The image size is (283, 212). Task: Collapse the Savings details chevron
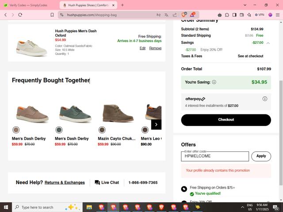click(x=268, y=43)
